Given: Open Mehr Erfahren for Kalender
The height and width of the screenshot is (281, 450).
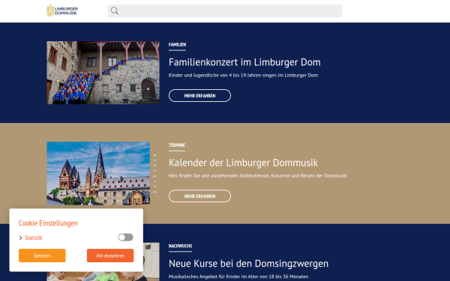Looking at the screenshot, I should (x=199, y=196).
